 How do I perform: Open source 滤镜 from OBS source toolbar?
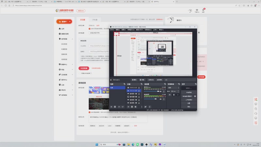[142, 80]
